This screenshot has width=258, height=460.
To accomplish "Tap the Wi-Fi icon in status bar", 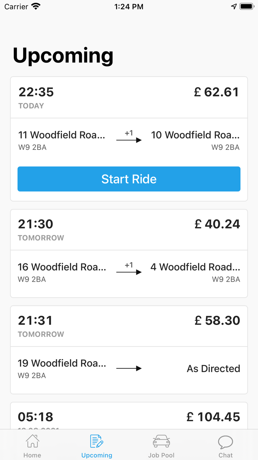I will coord(36,7).
